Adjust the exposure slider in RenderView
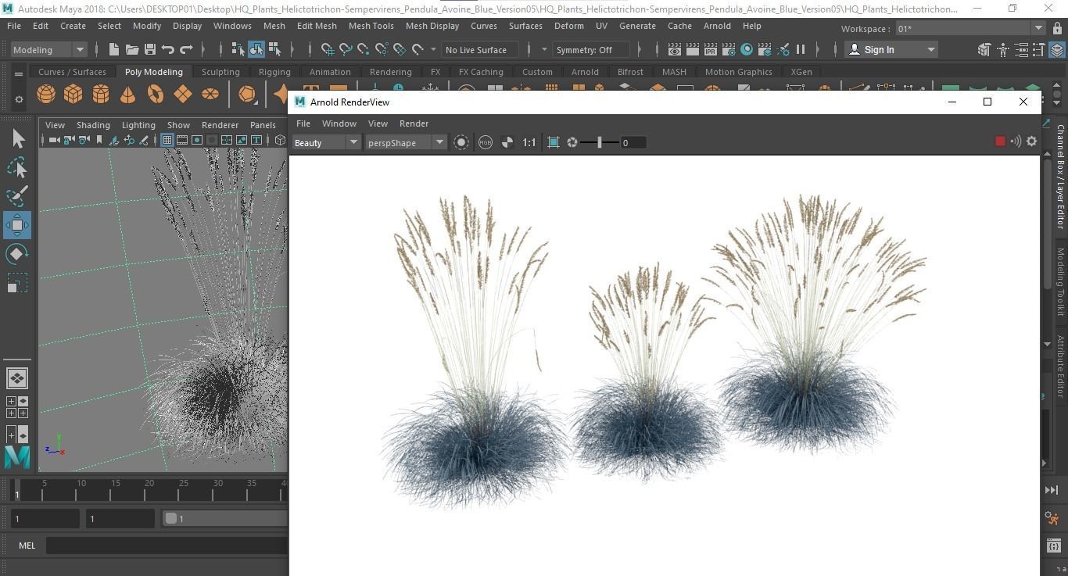Viewport: 1068px width, 576px height. pyautogui.click(x=599, y=142)
